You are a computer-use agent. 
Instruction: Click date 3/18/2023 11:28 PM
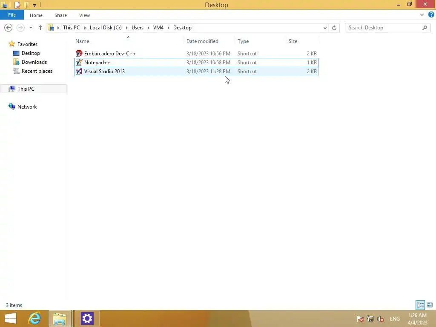[x=208, y=72]
